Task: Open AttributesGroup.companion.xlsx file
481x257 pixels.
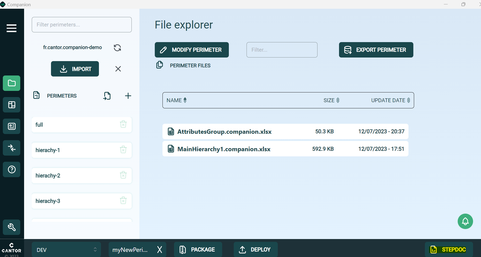Action: coord(285,131)
